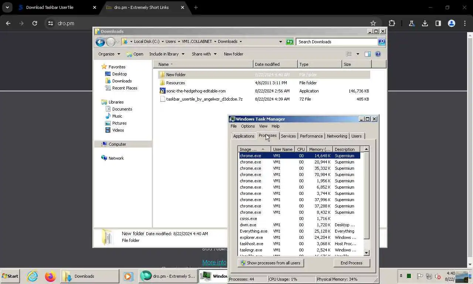Open view options dropdown arrow next to view icon
Viewport: 473px width, 284px height.
[x=358, y=54]
